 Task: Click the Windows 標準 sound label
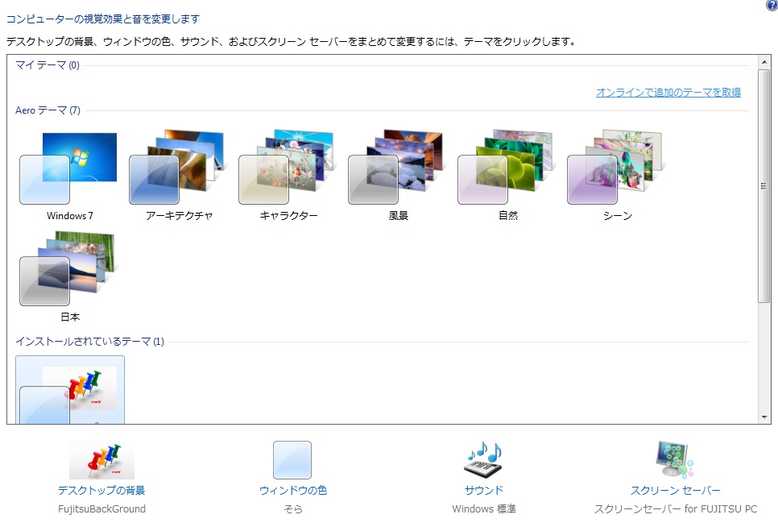tap(484, 509)
